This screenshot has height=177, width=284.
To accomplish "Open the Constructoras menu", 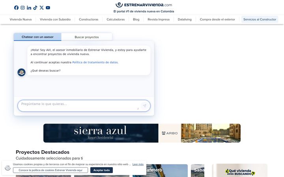I will click(89, 19).
